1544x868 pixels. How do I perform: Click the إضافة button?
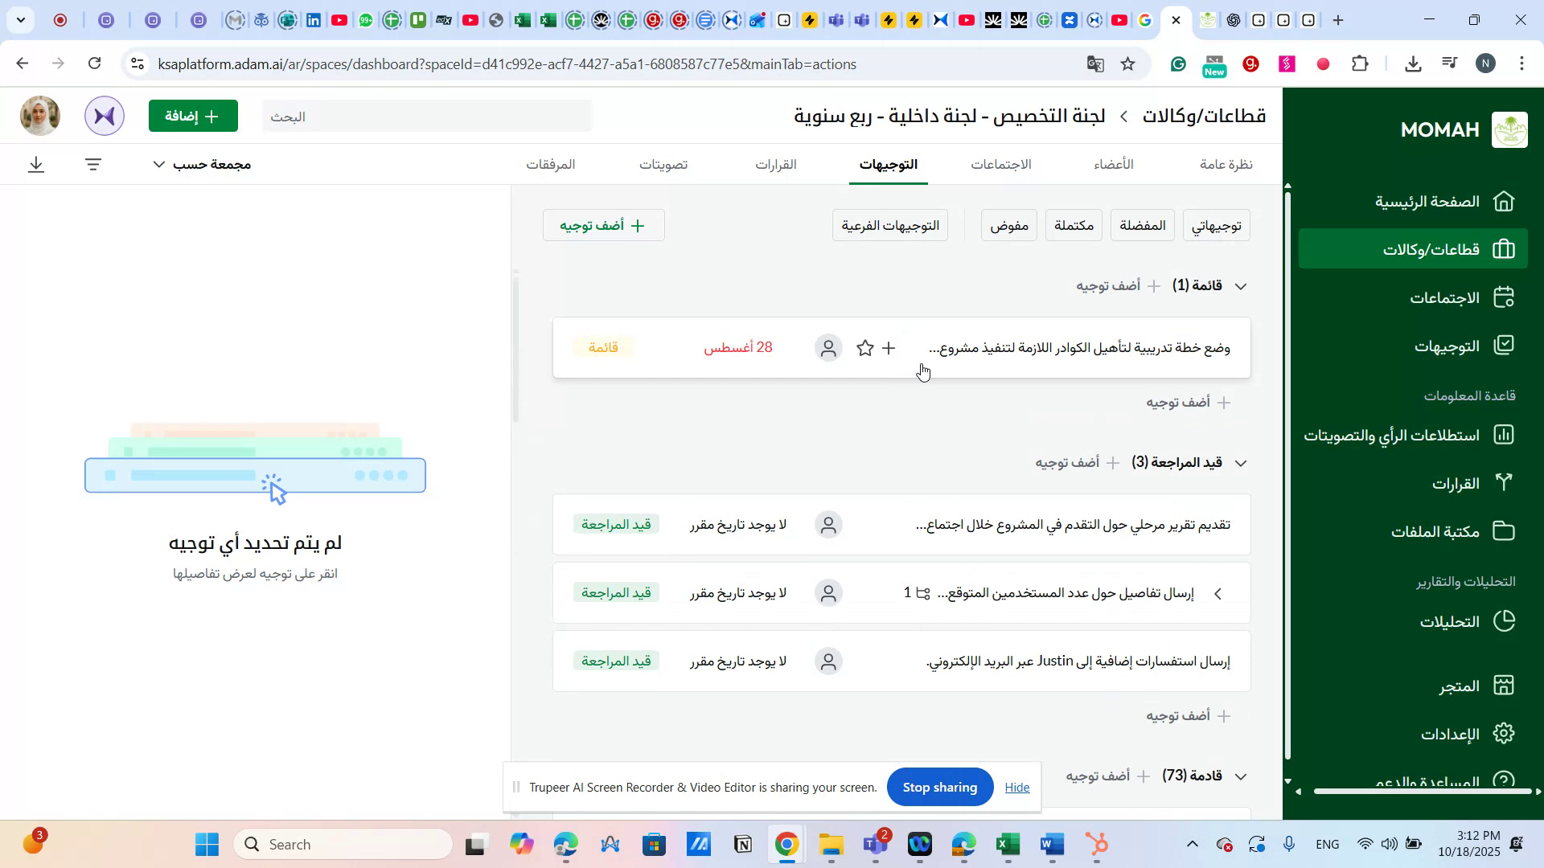click(x=193, y=116)
